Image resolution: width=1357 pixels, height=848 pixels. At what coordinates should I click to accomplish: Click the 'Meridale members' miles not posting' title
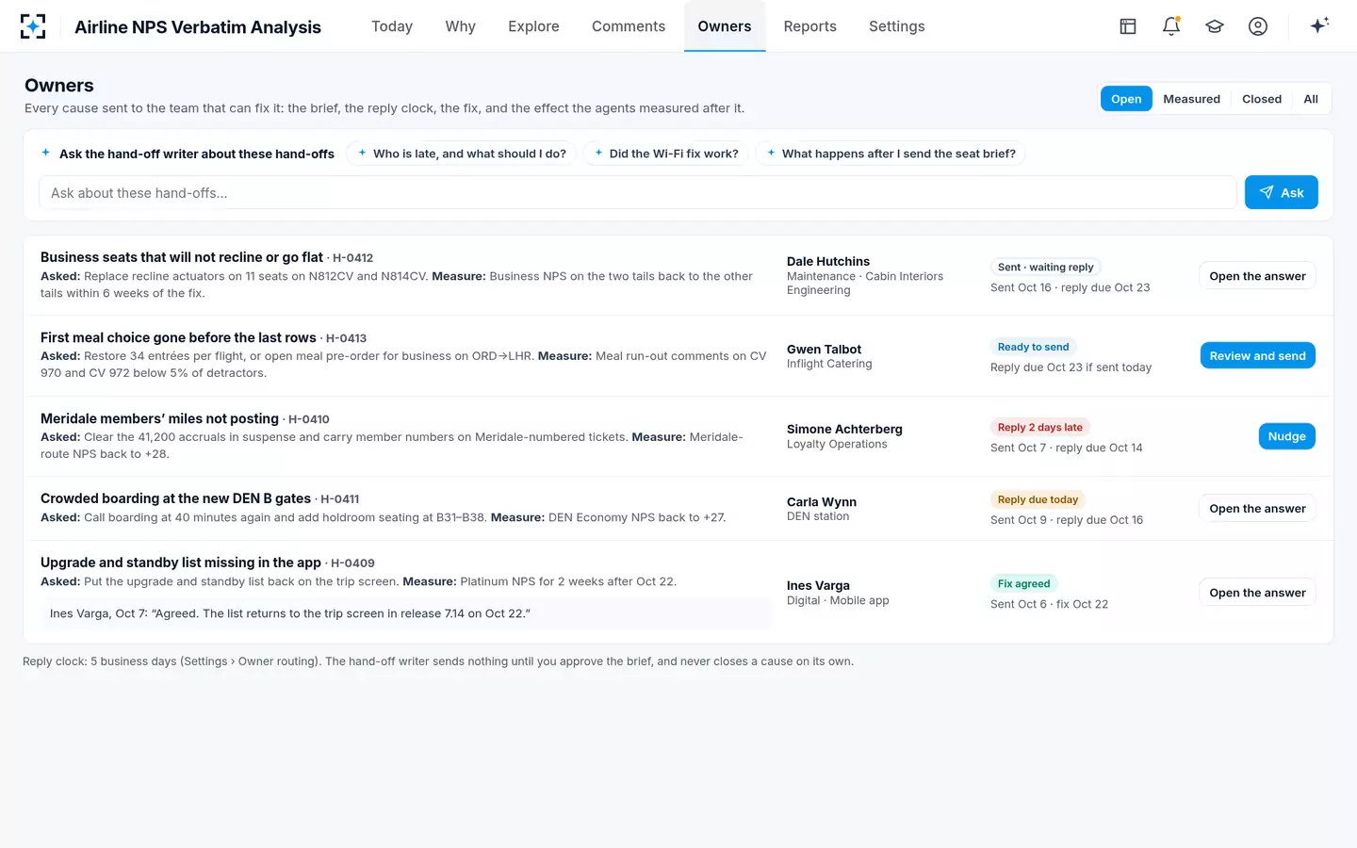159,418
